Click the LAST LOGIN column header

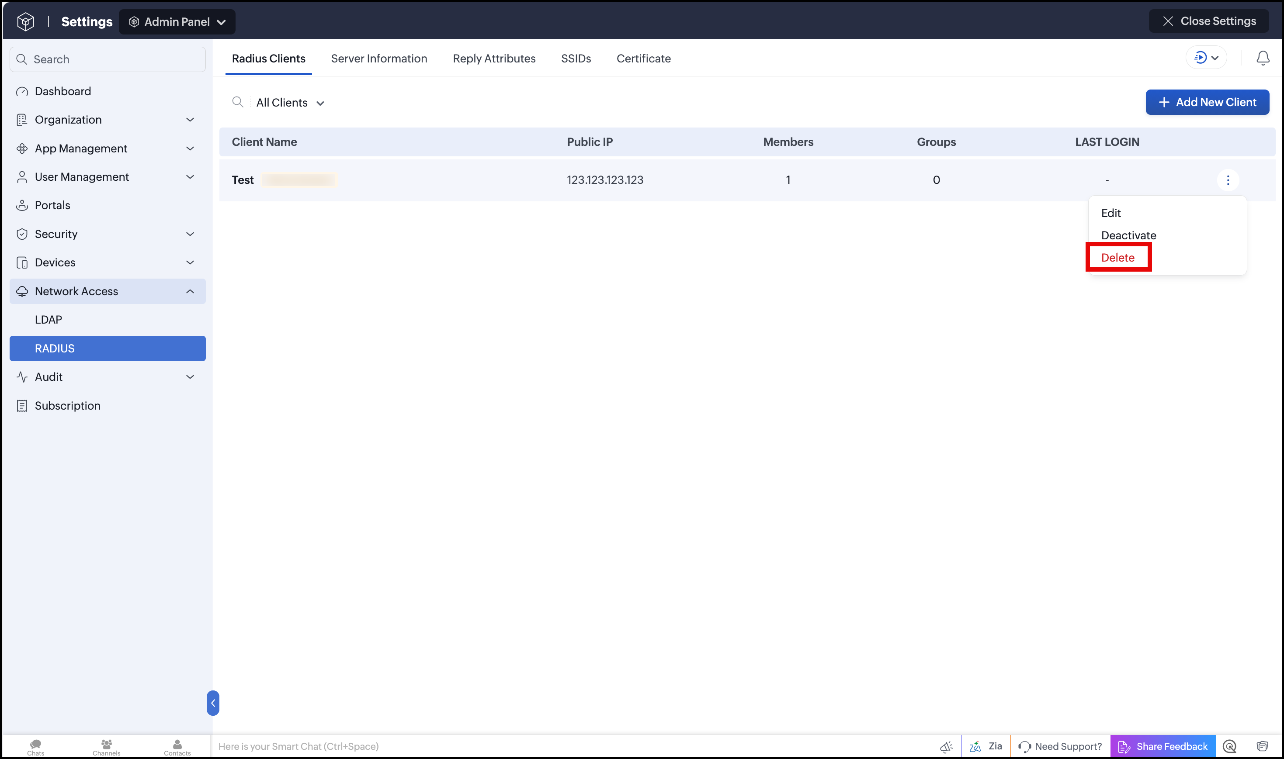coord(1107,142)
